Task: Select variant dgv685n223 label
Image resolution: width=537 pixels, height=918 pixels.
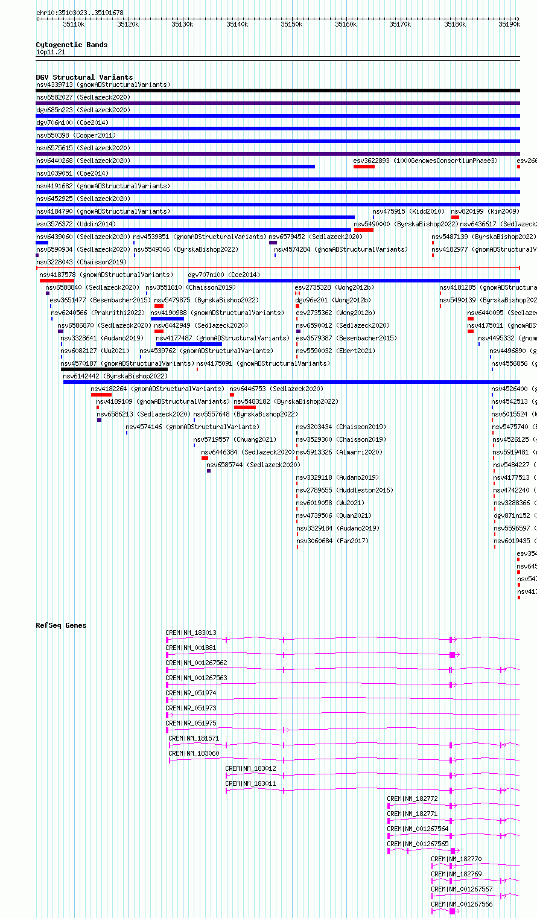Action: point(83,110)
